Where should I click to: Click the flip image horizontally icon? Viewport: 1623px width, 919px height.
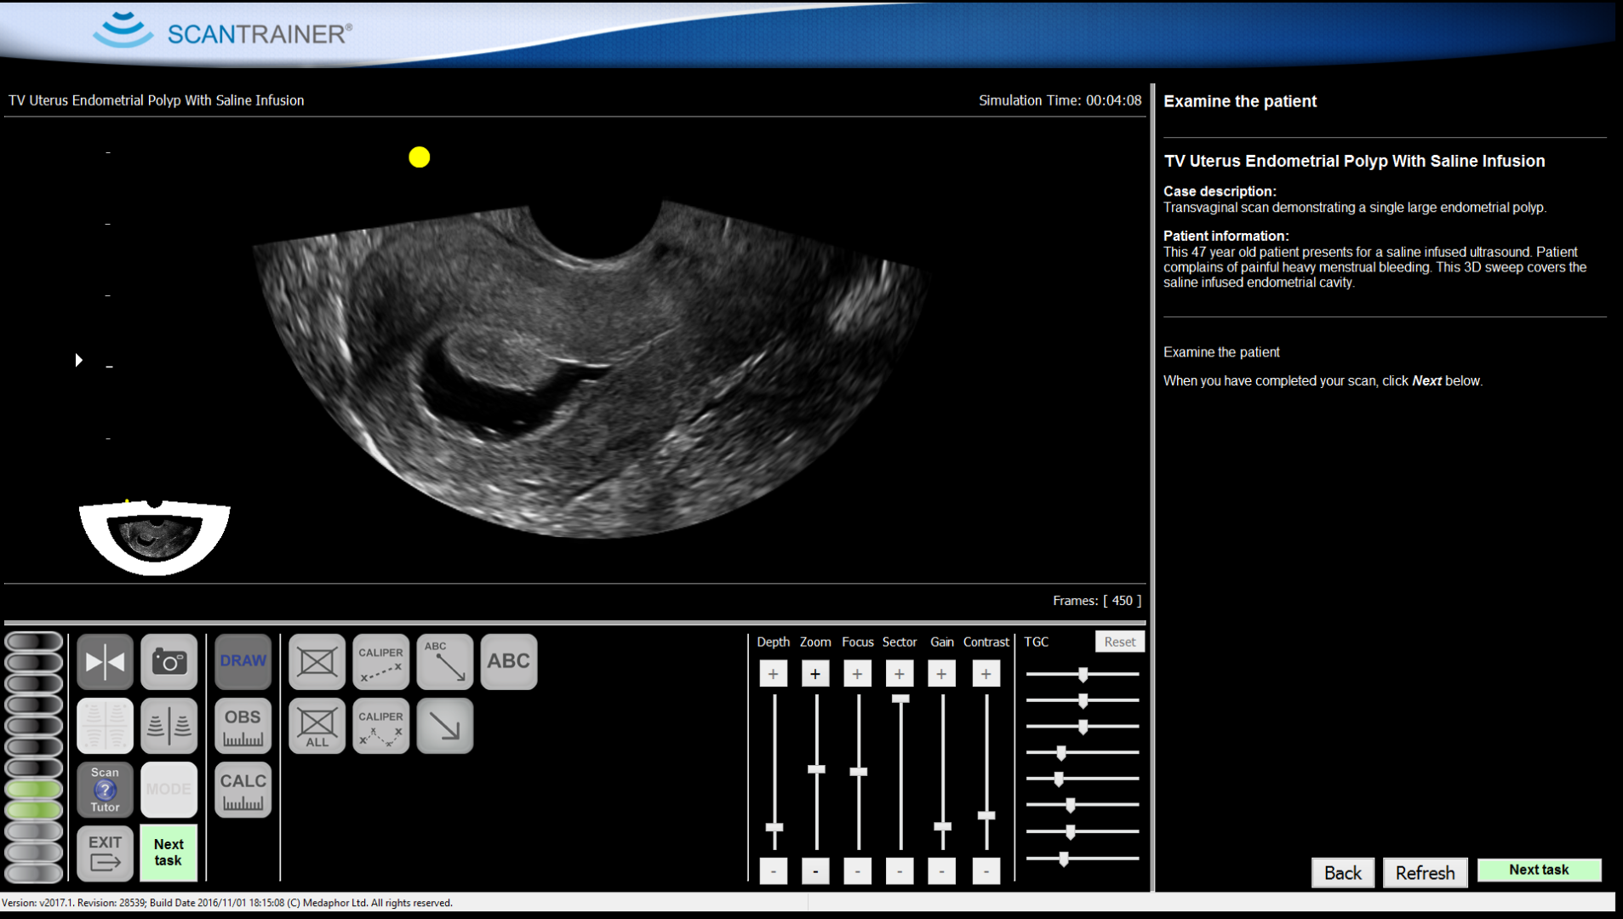pyautogui.click(x=105, y=661)
